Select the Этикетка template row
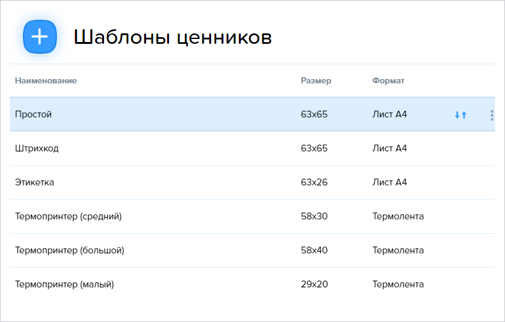 click(252, 182)
